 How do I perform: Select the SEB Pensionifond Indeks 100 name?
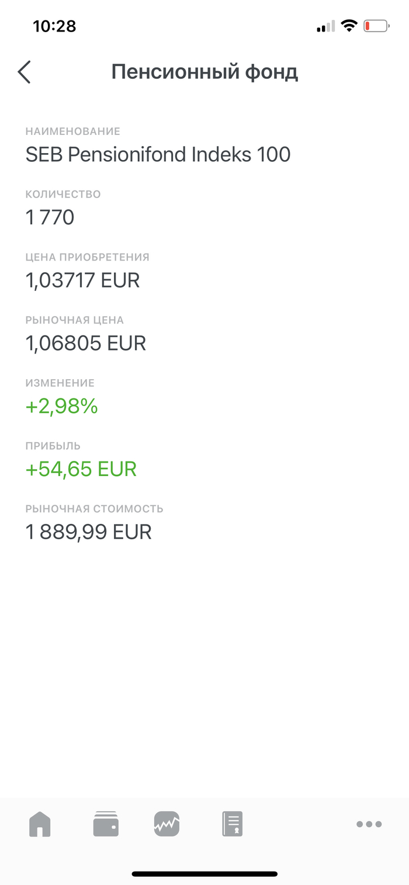[x=158, y=155]
